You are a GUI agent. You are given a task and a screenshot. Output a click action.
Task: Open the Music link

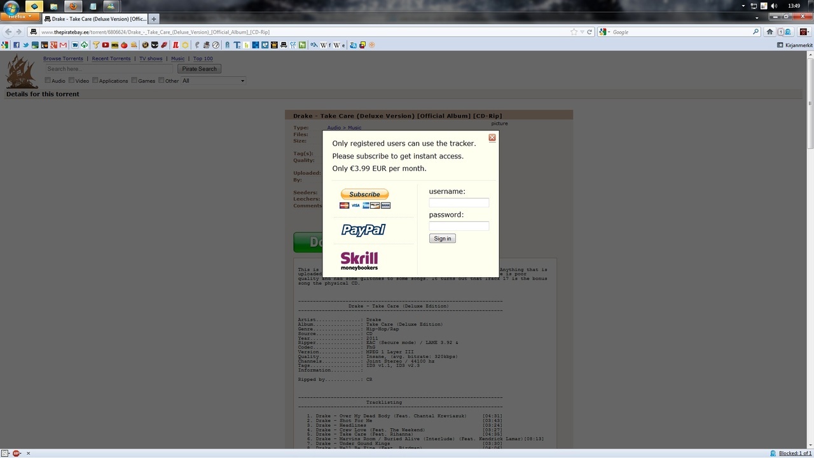[x=178, y=59]
